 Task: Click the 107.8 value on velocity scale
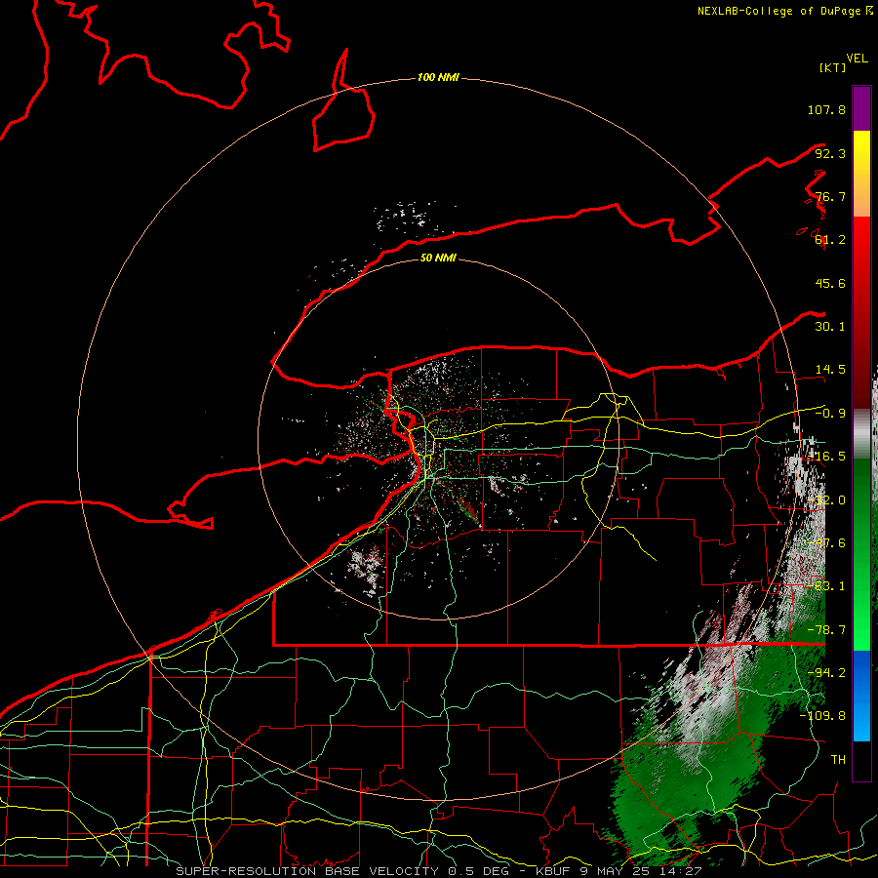(826, 109)
